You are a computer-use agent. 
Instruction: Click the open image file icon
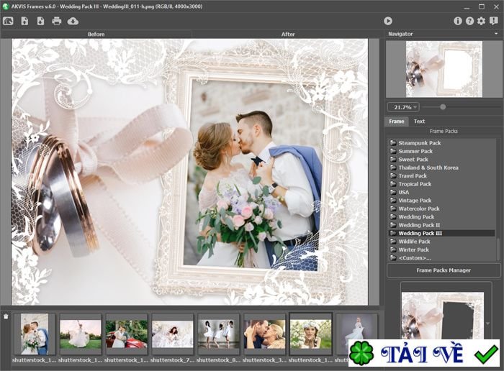coord(24,21)
